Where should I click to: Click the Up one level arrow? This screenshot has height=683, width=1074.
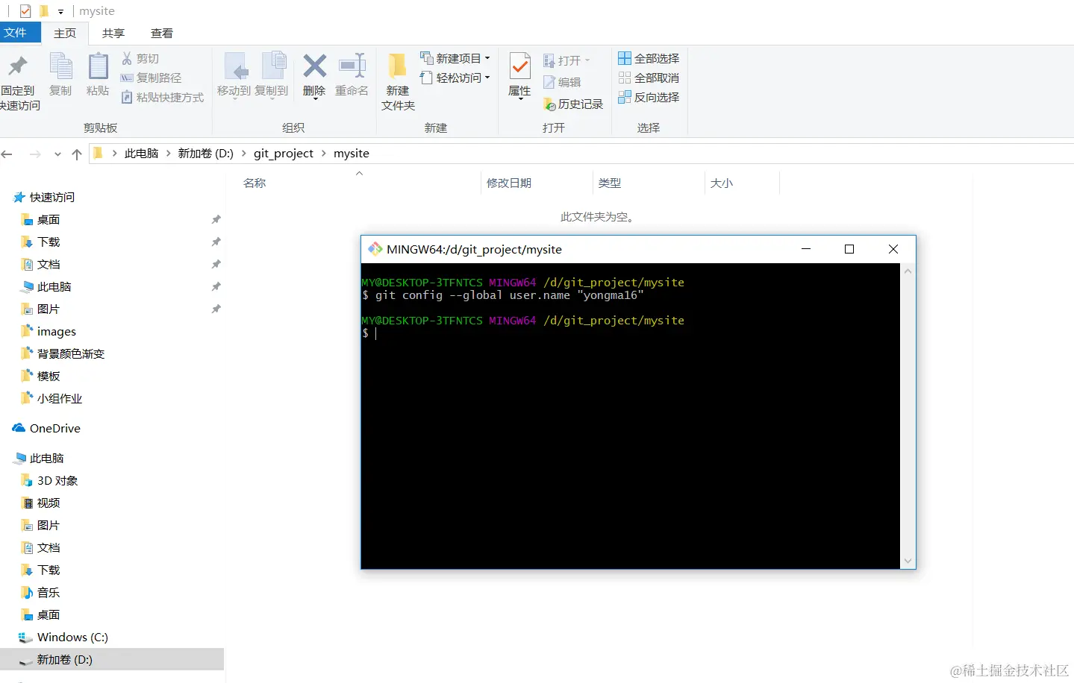[x=76, y=154]
